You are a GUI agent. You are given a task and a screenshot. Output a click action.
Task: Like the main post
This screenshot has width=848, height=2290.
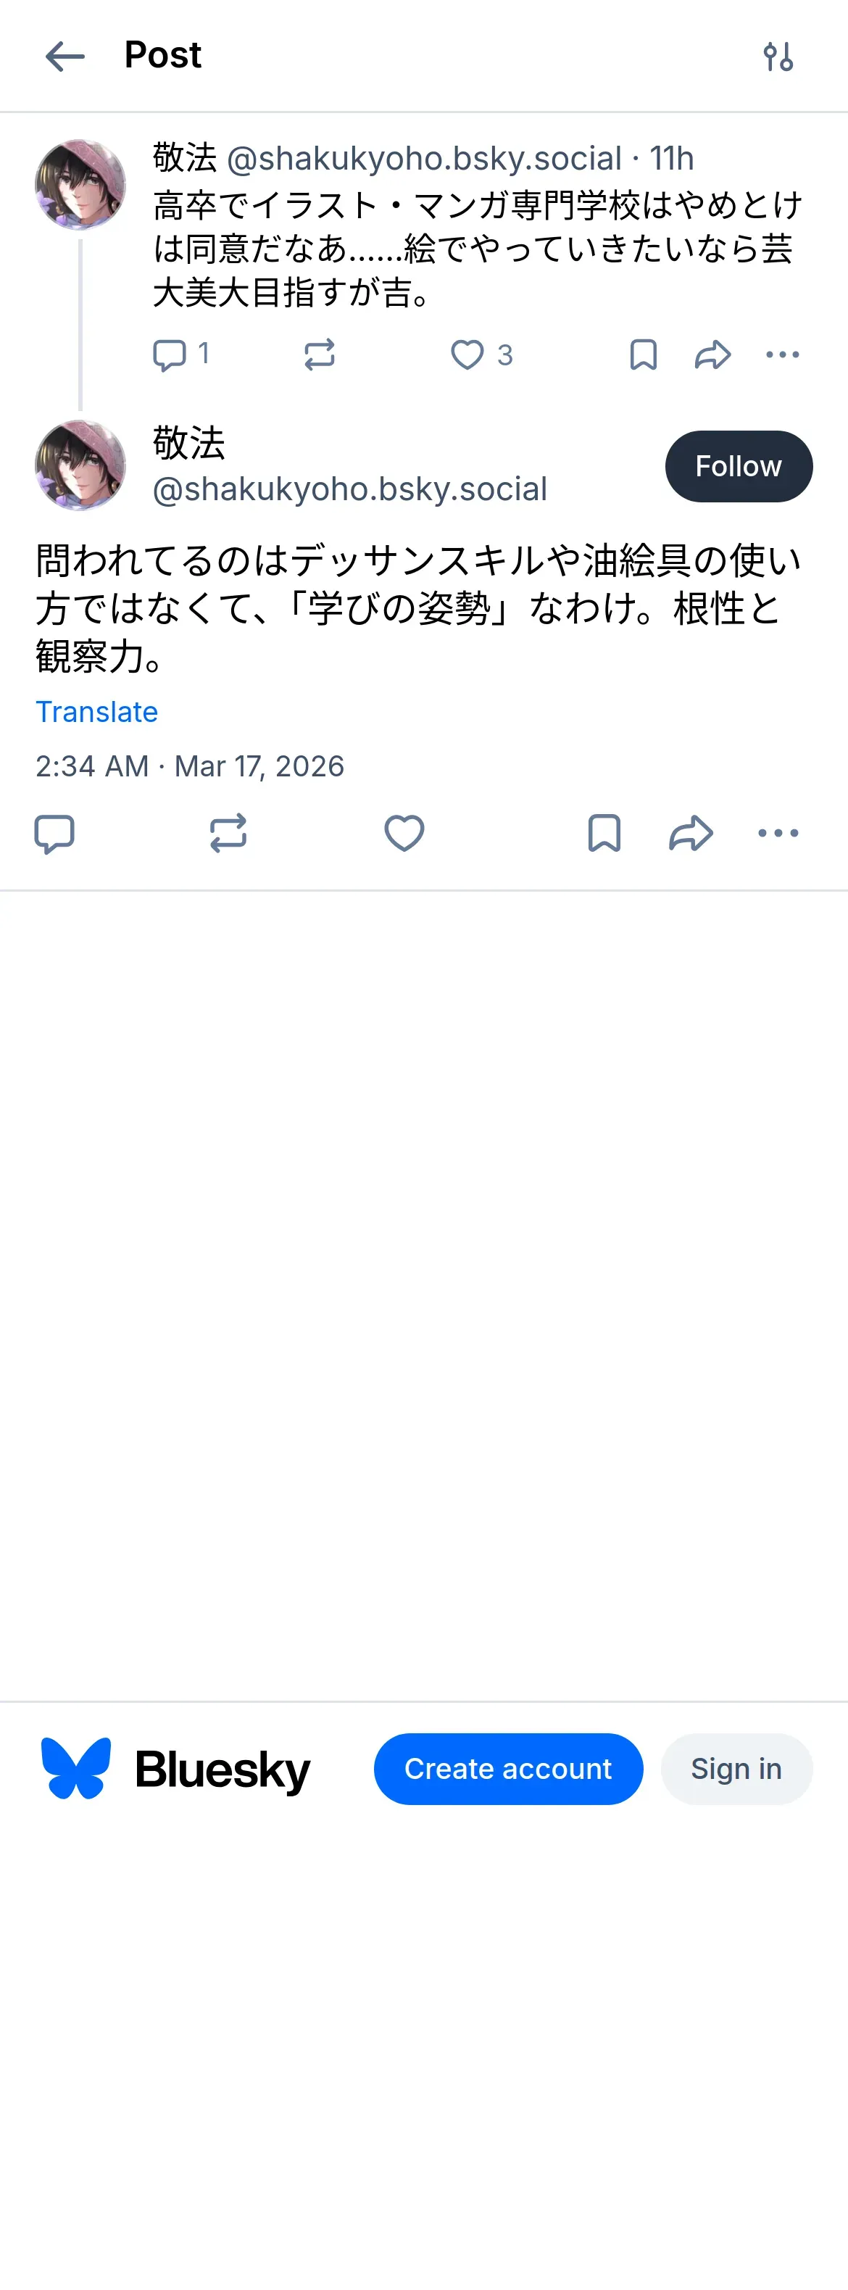tap(404, 834)
